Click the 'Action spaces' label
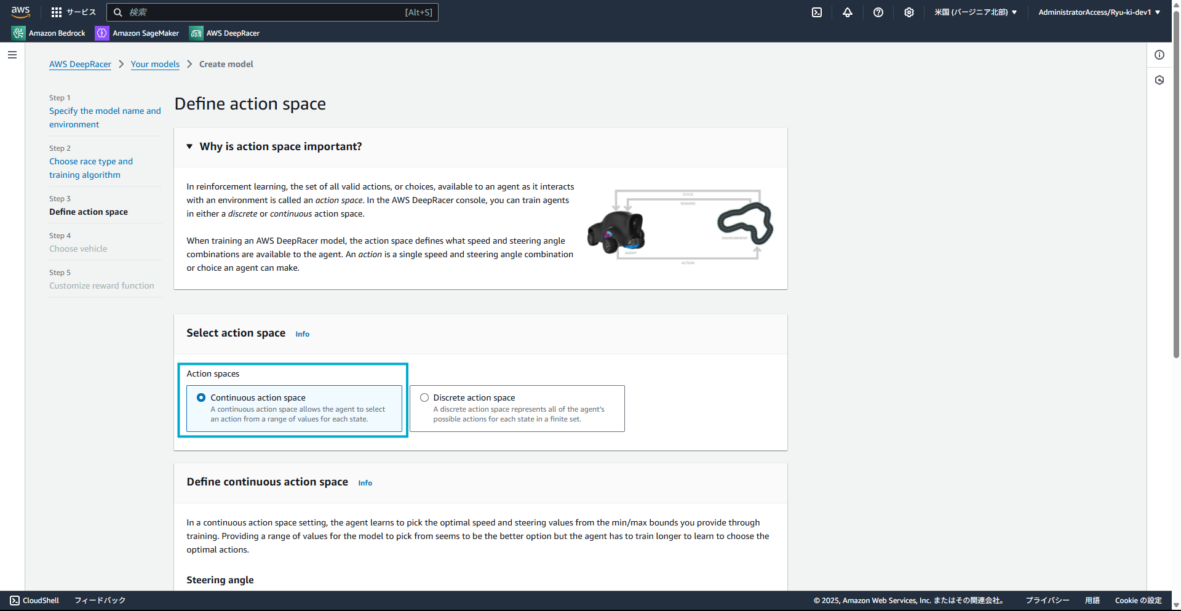The width and height of the screenshot is (1181, 611). pos(213,373)
